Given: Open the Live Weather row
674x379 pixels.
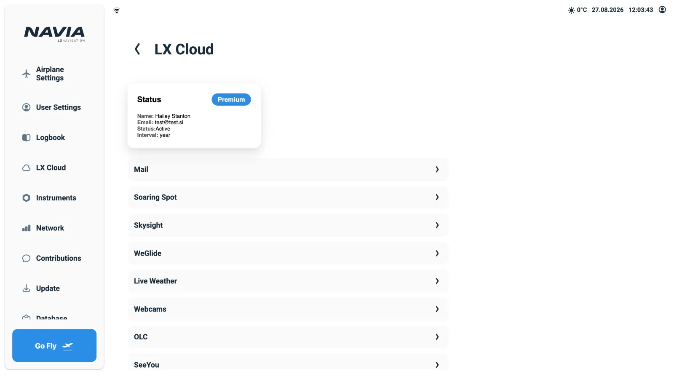Looking at the screenshot, I should pos(288,281).
